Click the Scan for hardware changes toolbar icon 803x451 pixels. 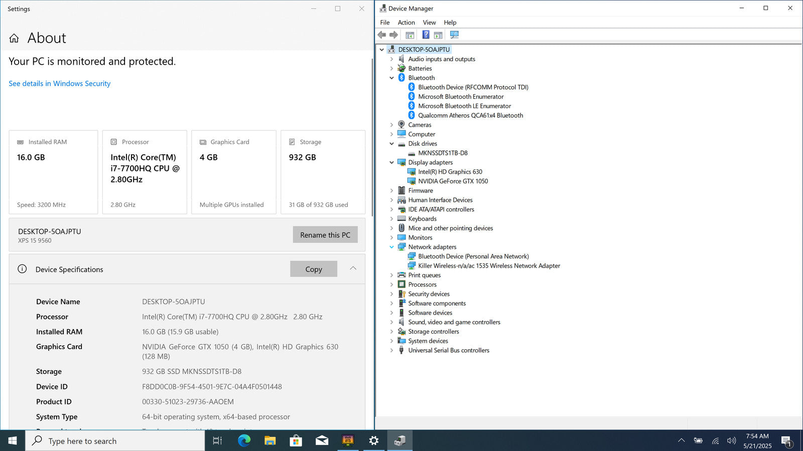click(x=454, y=35)
